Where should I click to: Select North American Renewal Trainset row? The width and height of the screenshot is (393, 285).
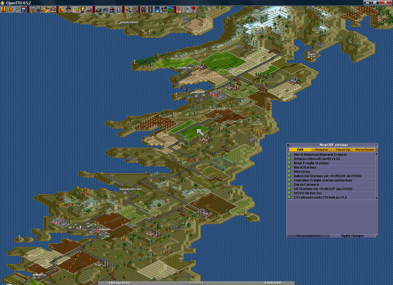331,154
